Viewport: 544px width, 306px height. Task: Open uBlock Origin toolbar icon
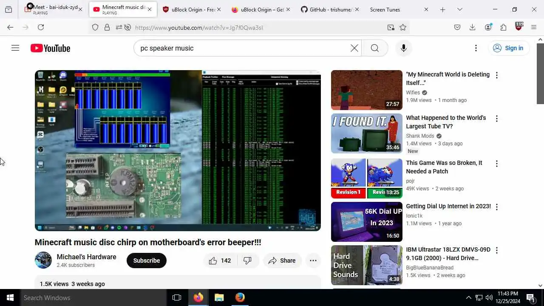518,27
